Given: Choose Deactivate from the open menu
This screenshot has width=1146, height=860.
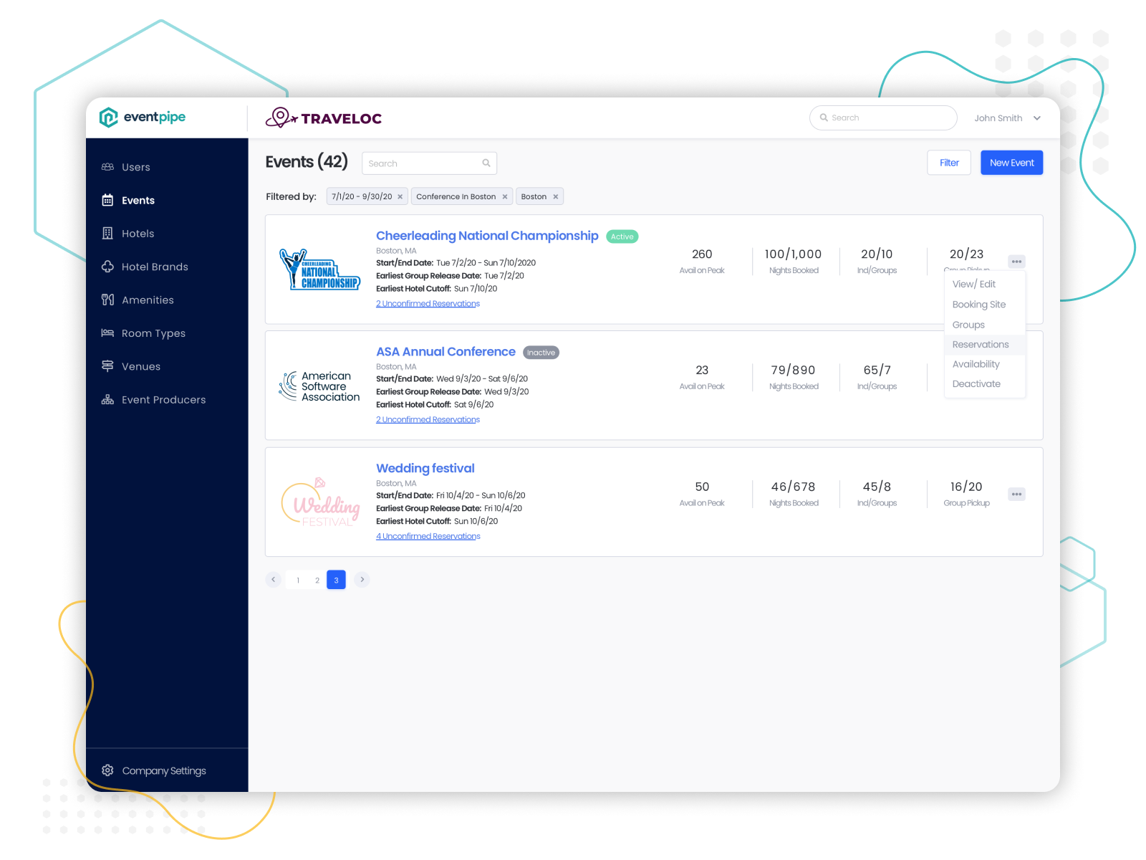Looking at the screenshot, I should [976, 383].
